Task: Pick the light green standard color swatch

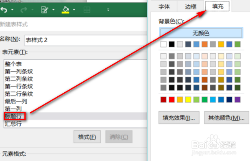Action: click(x=196, y=100)
